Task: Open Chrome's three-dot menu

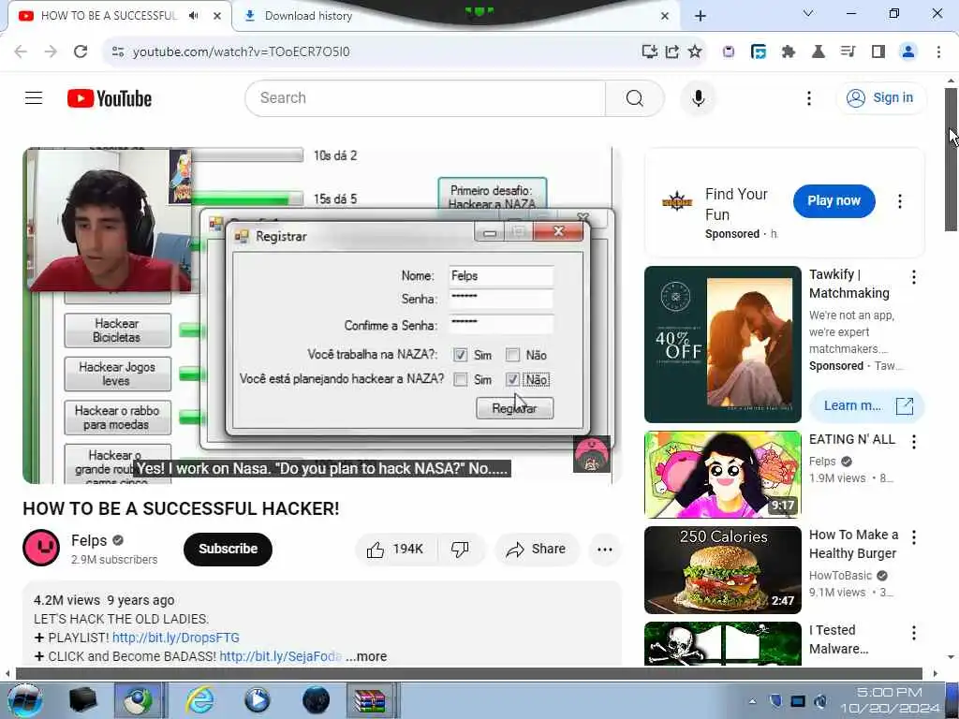Action: click(938, 51)
